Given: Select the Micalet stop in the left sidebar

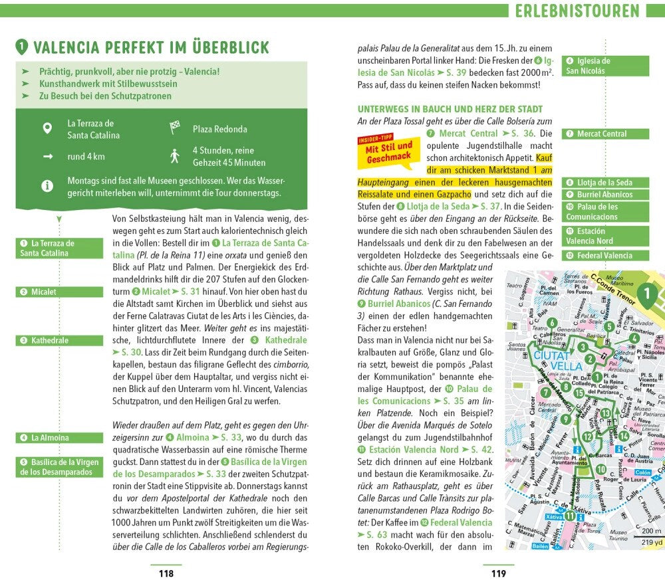Looking at the screenshot, I should 59,292.
